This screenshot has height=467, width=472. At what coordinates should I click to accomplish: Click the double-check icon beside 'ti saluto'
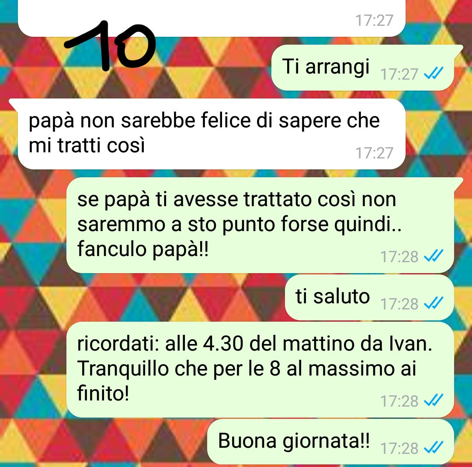click(434, 303)
